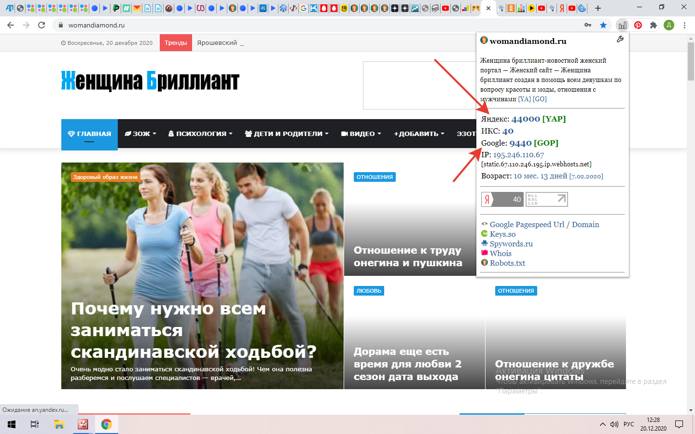This screenshot has width=695, height=434.
Task: Open article Отношение к дружбе онегина цитаты
Action: 555,370
